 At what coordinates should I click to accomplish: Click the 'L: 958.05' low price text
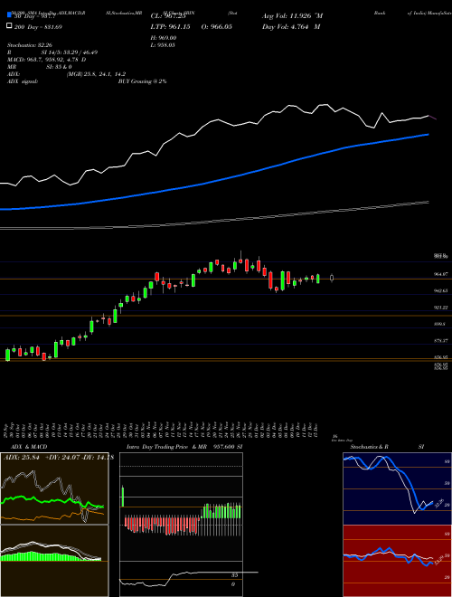pos(164,45)
